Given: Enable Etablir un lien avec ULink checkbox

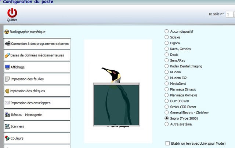Looking at the screenshot, I should (168, 143).
